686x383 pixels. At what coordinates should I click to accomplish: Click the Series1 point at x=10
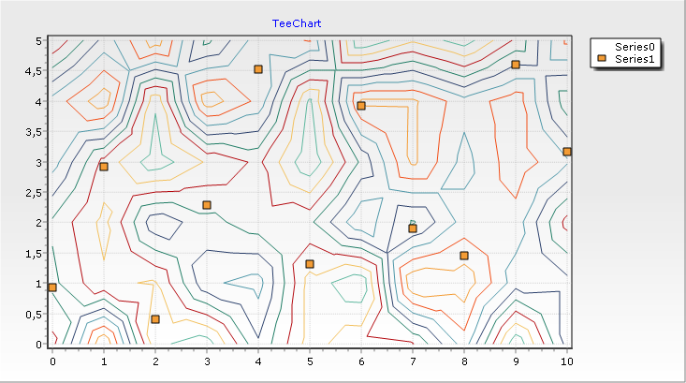567,152
